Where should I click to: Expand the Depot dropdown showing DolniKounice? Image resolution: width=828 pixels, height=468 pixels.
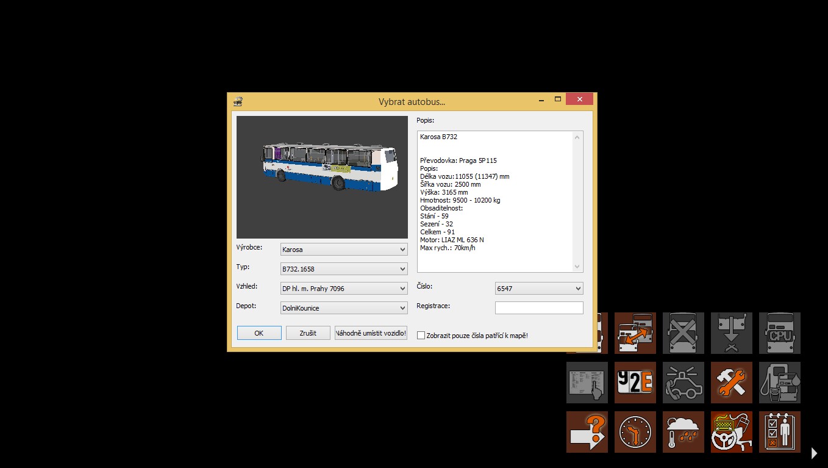click(344, 308)
